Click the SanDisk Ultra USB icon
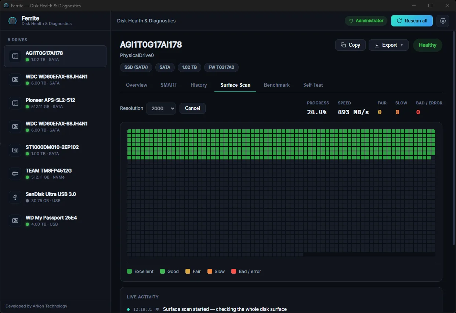This screenshot has width=456, height=313. 15,197
